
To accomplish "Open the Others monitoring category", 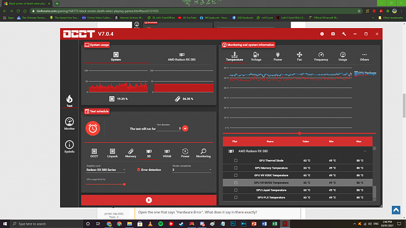I will click(364, 56).
